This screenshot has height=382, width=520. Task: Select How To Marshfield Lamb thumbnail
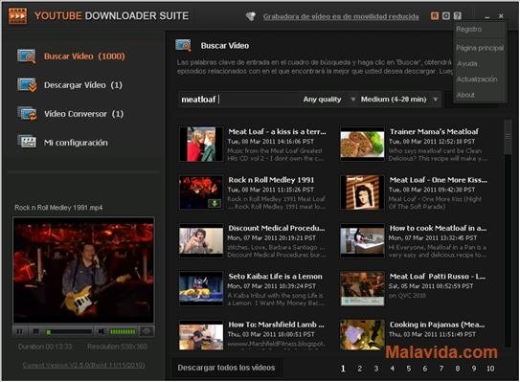click(201, 336)
